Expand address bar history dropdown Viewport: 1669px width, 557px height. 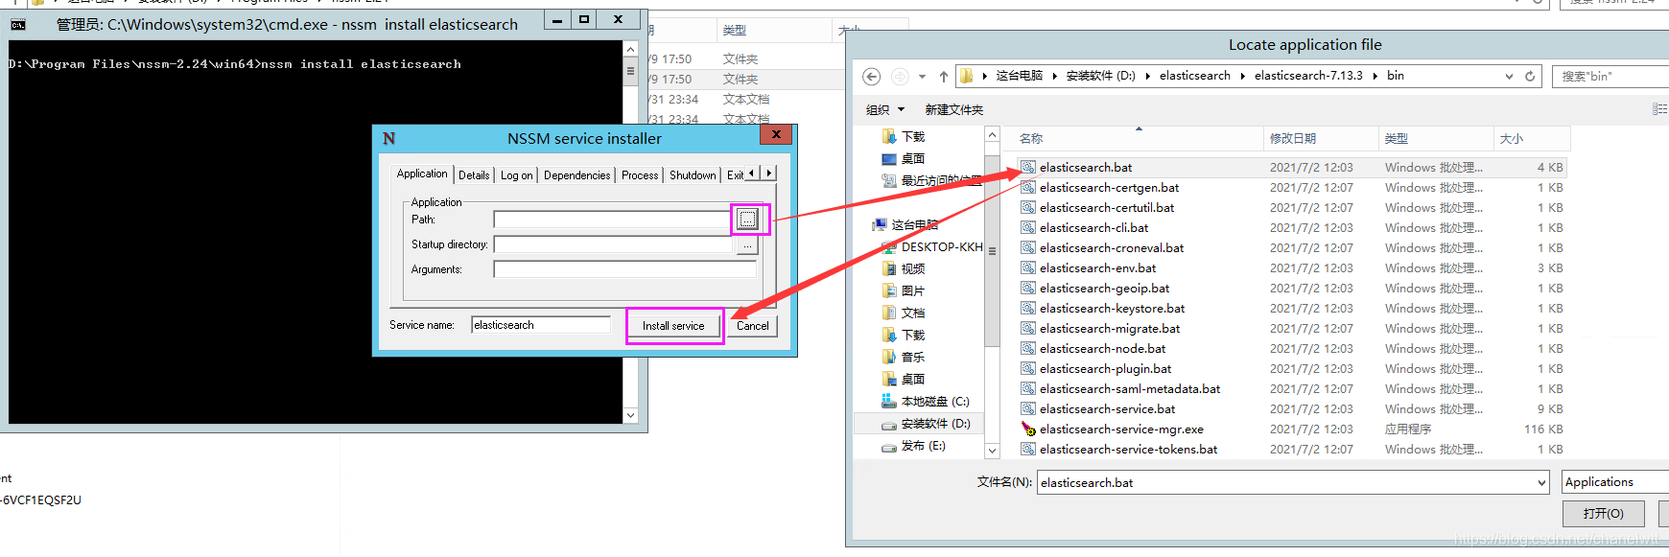[x=1509, y=76]
